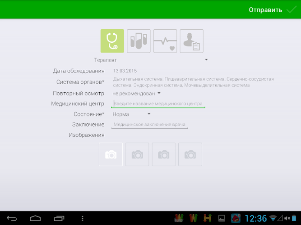This screenshot has width=301, height=225.
Task: Tap the battery status icon
Action: coord(294,218)
